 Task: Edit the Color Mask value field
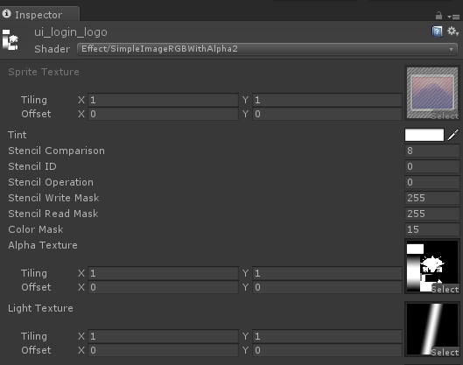pos(432,229)
